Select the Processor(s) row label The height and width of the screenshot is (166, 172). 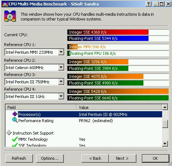pyautogui.click(x=29, y=114)
